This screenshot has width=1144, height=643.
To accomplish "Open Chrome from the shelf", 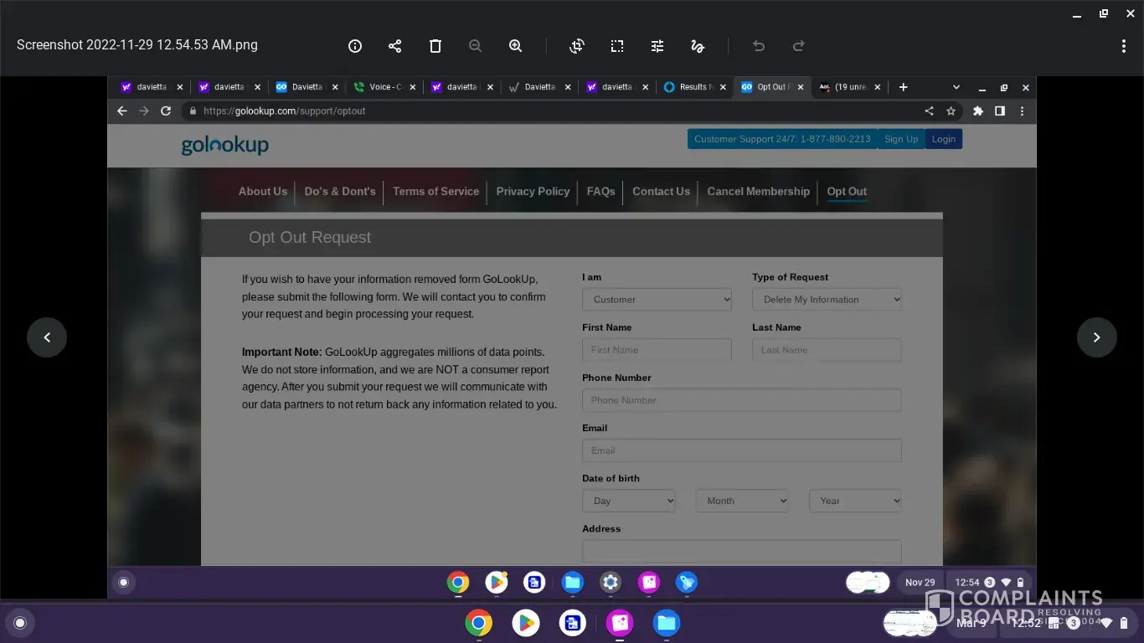I will (479, 623).
